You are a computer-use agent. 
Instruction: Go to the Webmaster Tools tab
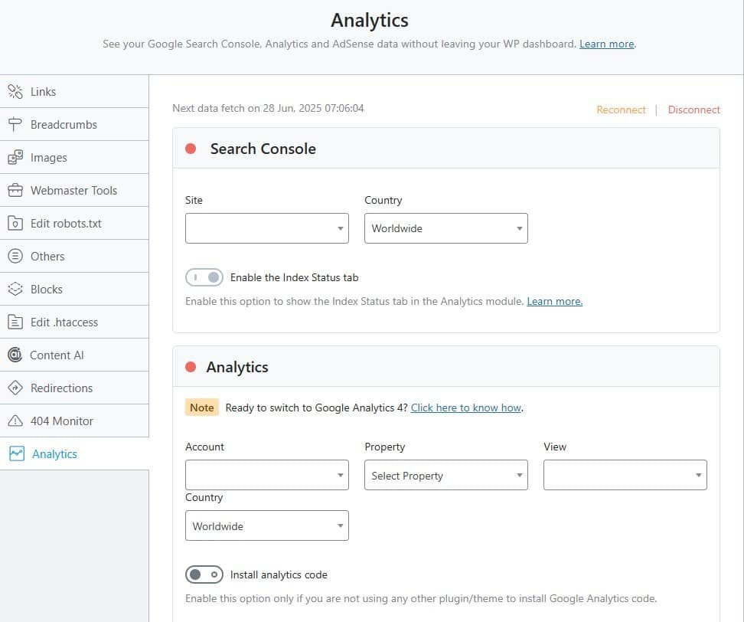(x=74, y=191)
